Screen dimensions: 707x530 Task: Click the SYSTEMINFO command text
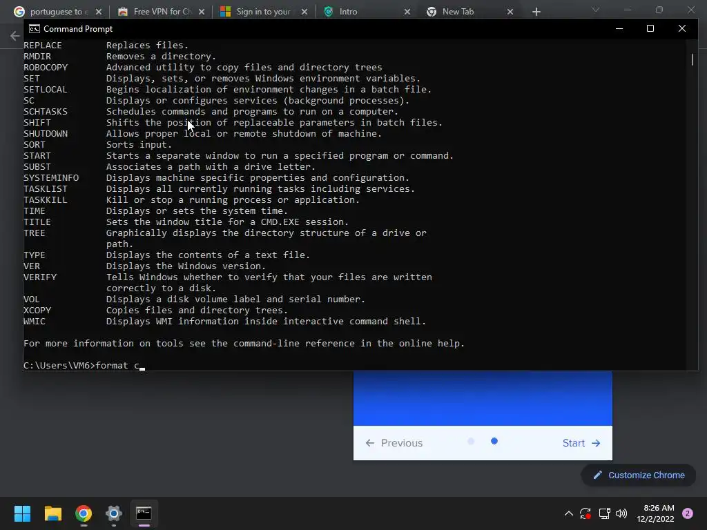click(51, 177)
